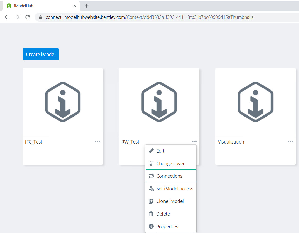
Task: Click the Visualization iModel thumbnail
Action: click(x=256, y=102)
